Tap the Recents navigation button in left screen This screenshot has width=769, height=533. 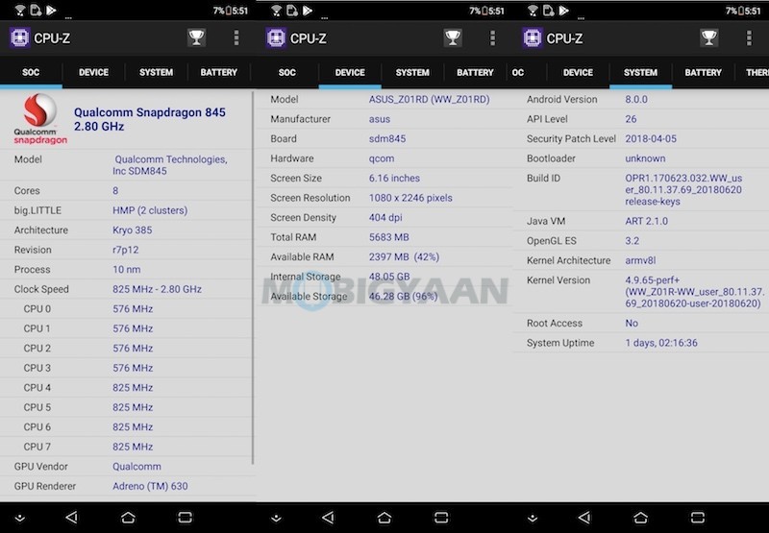(x=185, y=518)
